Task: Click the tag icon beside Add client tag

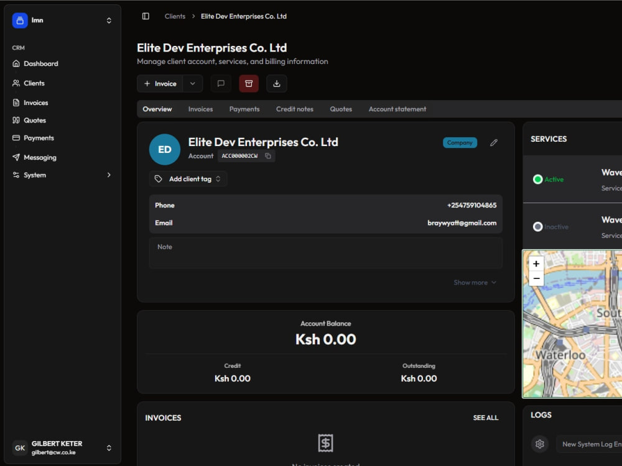Action: coord(158,179)
